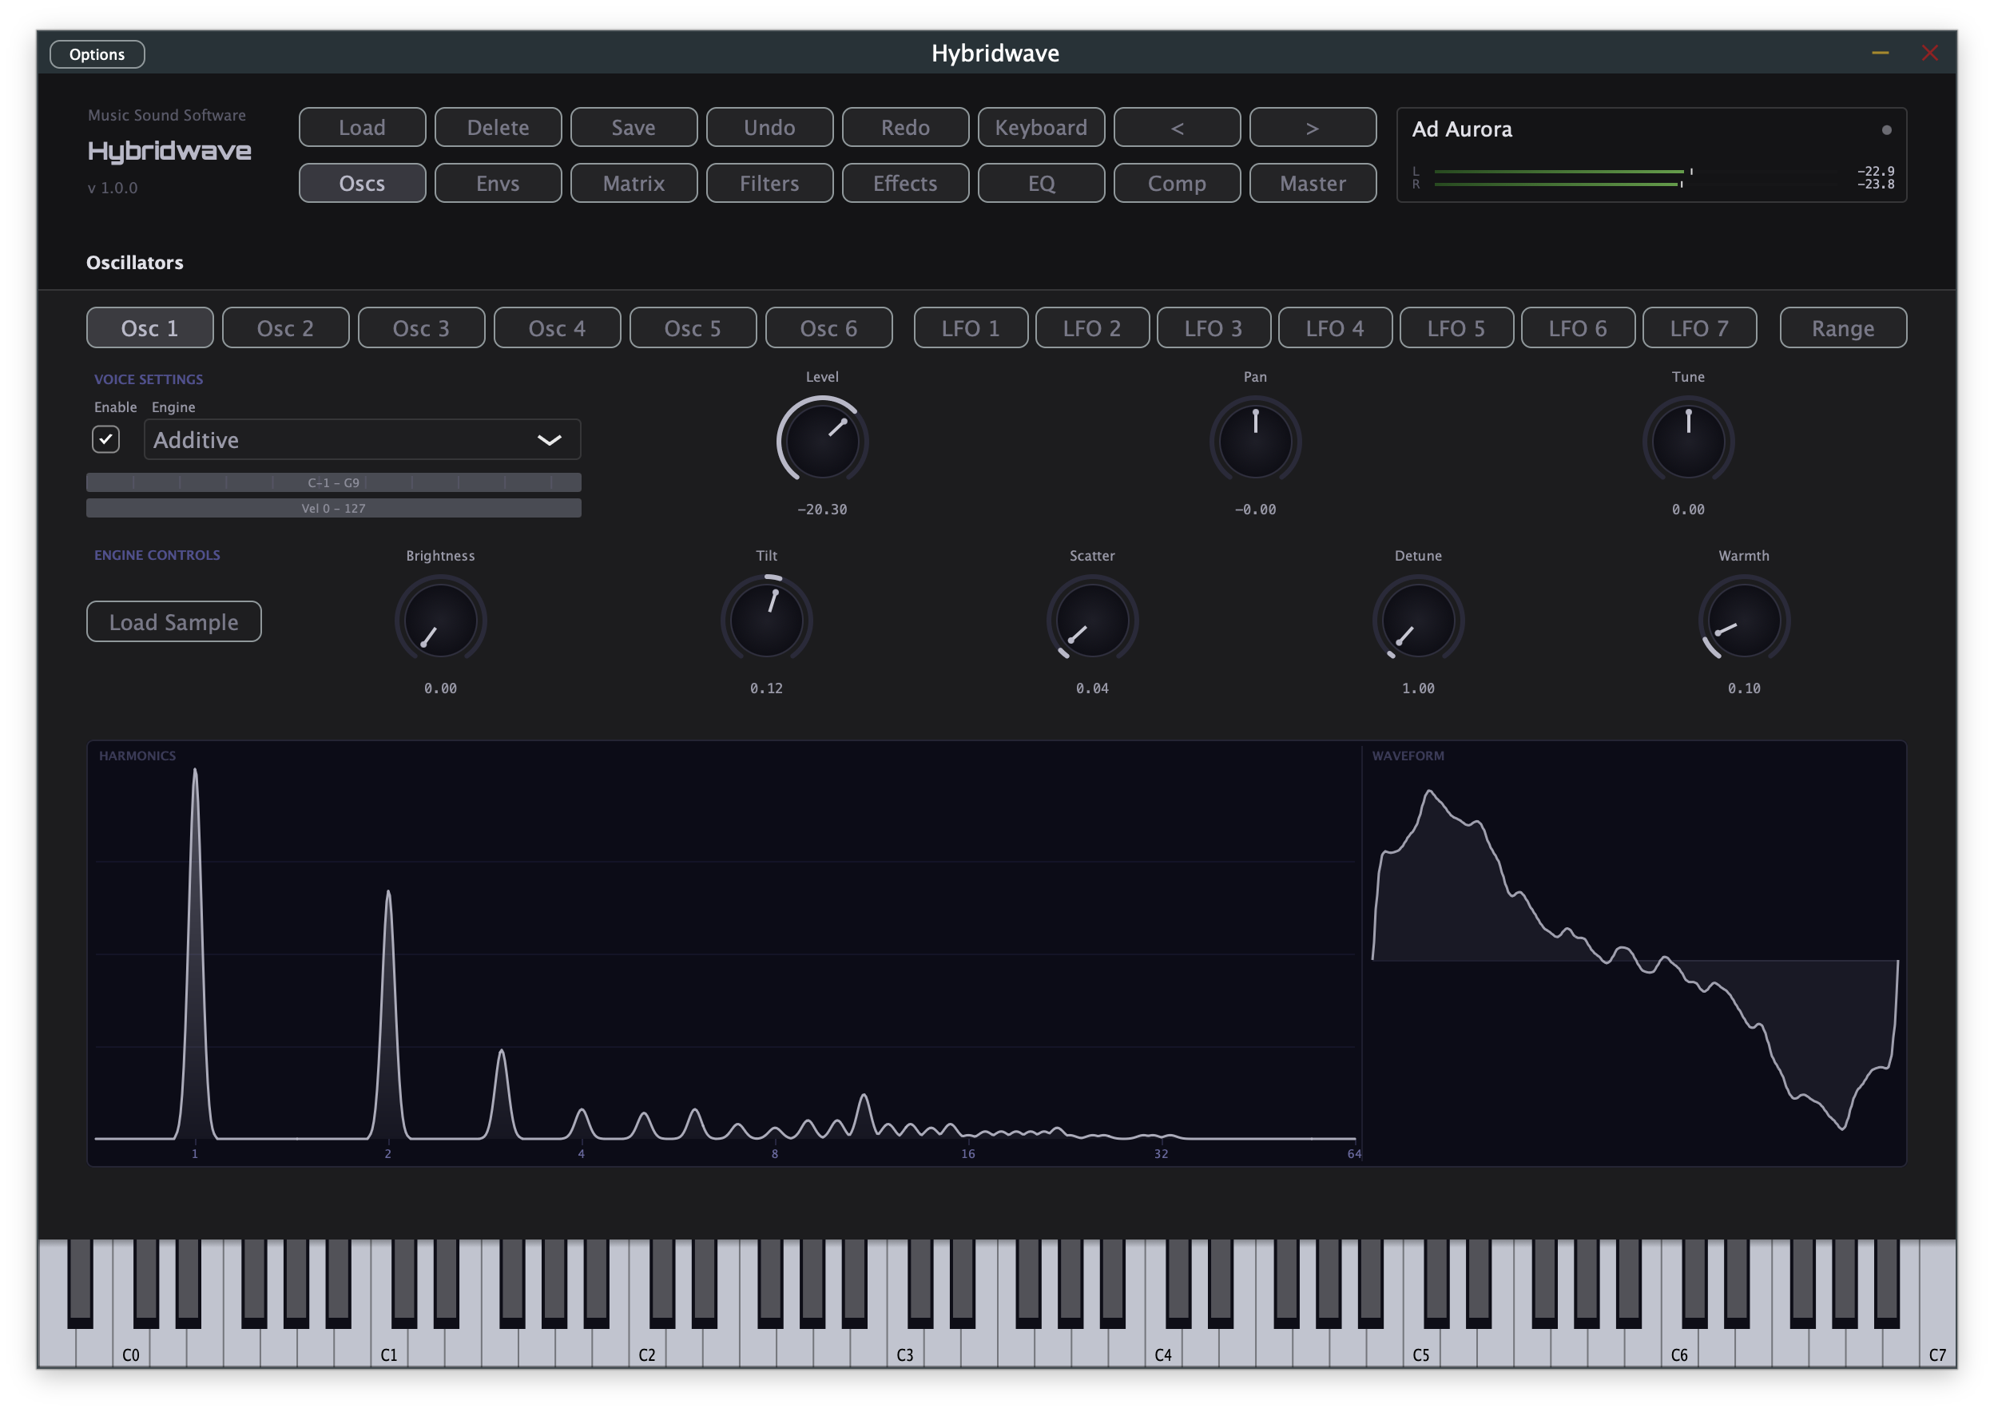Undo the last change
The image size is (1994, 1412).
pos(769,127)
